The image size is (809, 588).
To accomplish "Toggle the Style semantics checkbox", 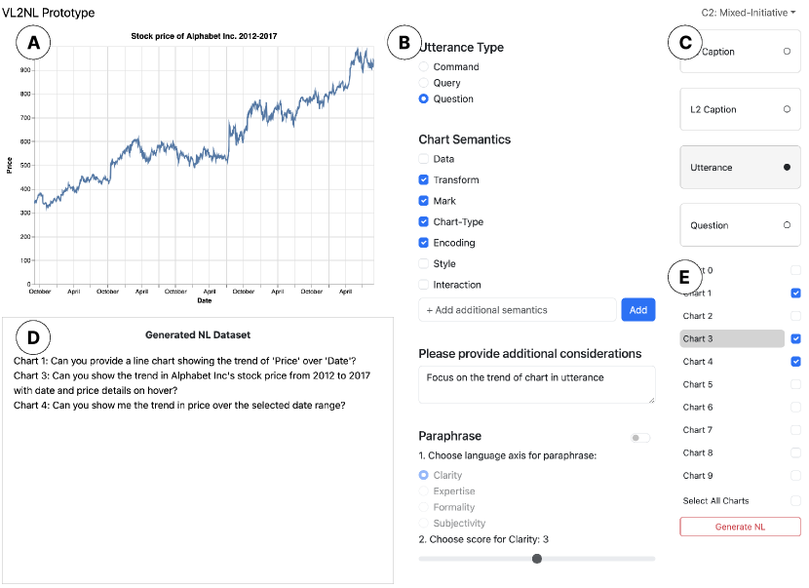I will (x=424, y=264).
